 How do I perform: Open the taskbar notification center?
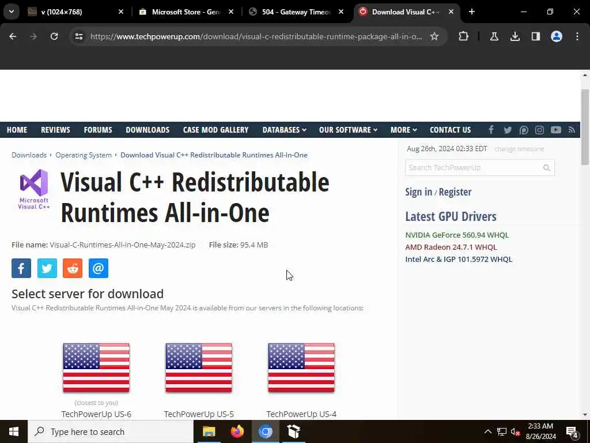click(572, 432)
